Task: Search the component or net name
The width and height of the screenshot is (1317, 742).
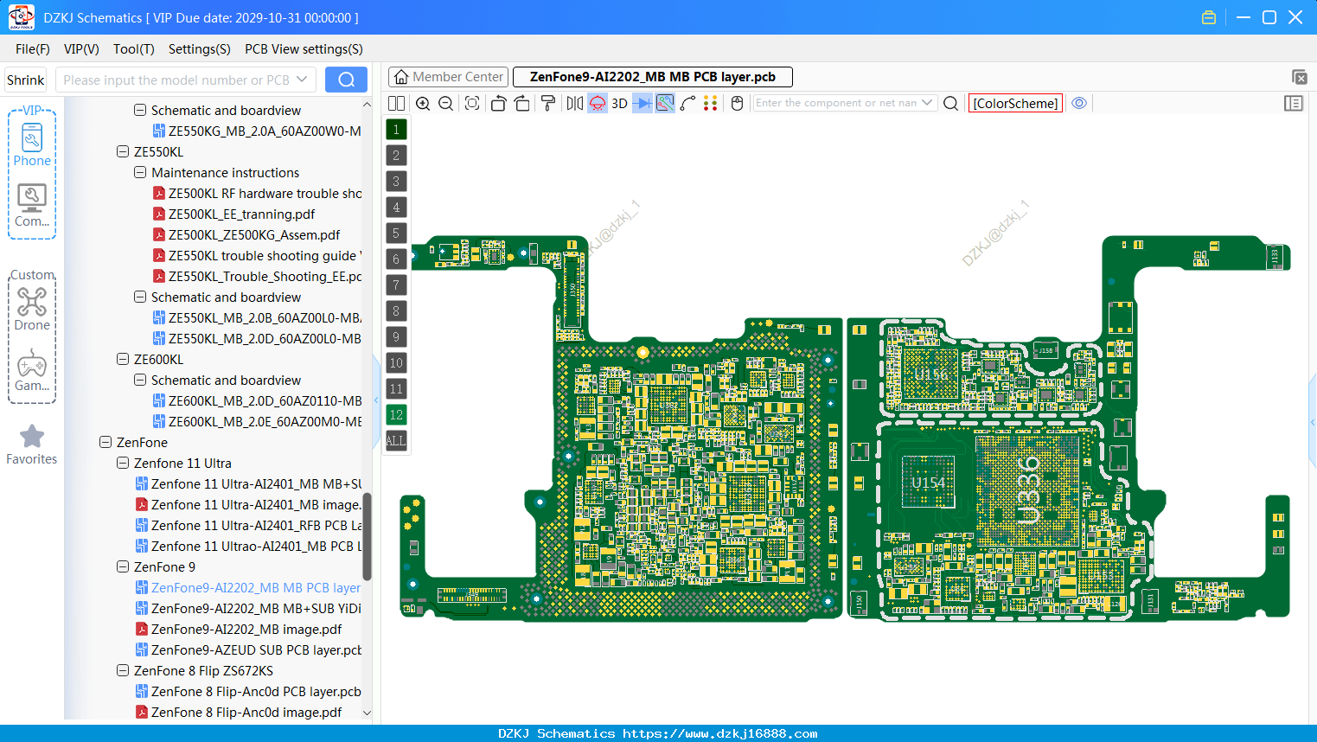Action: coord(950,104)
